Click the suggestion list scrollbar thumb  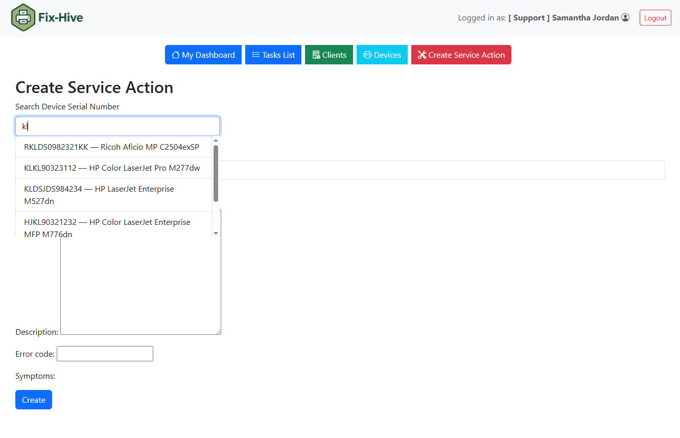pos(216,173)
